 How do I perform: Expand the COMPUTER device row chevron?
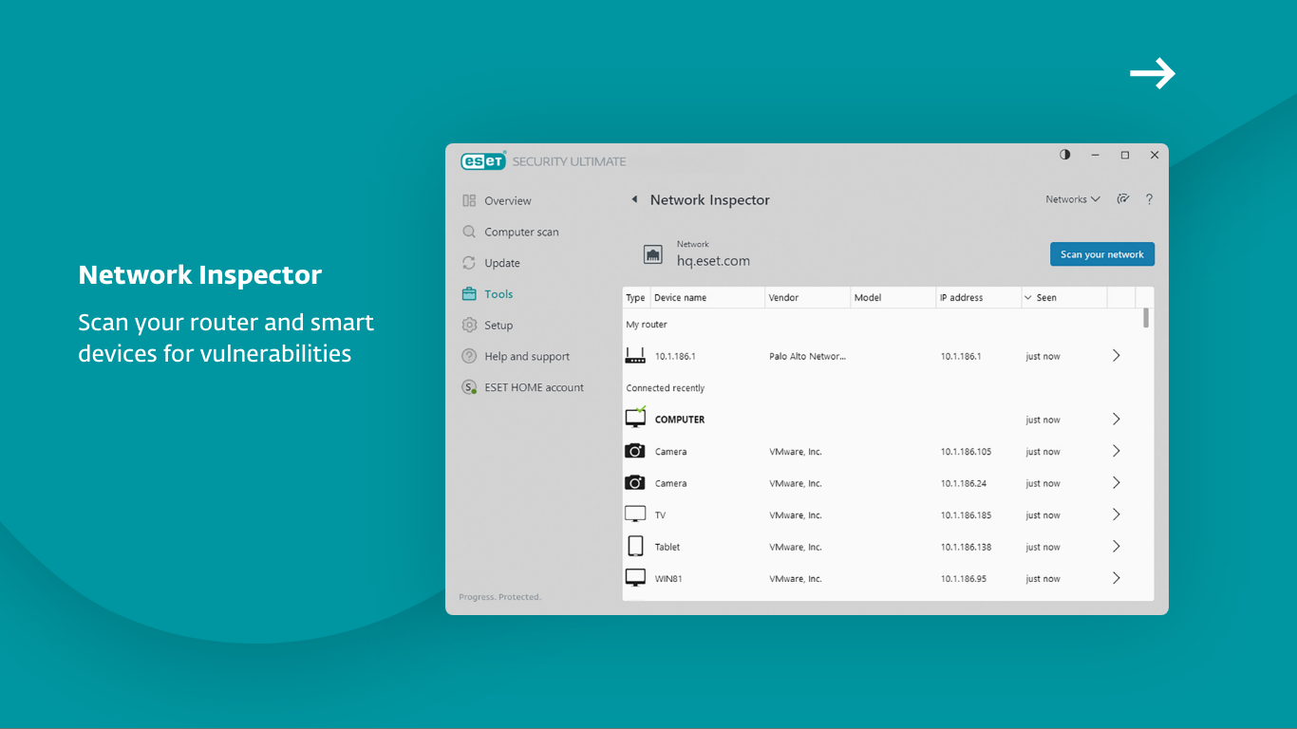1116,419
